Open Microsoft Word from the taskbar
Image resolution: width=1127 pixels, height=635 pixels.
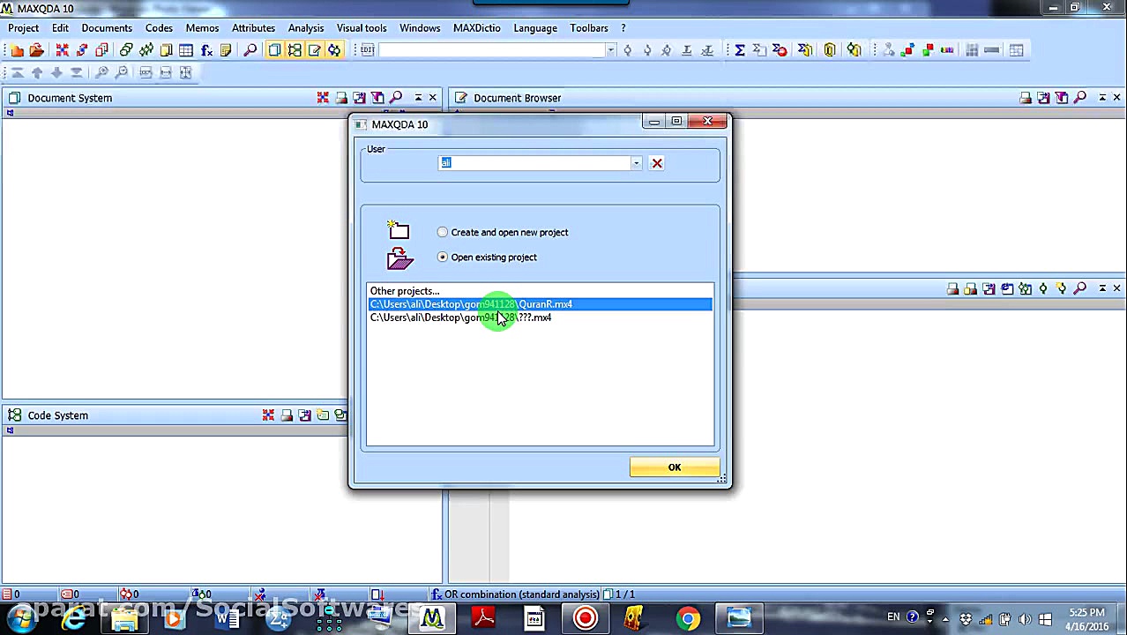click(x=228, y=618)
